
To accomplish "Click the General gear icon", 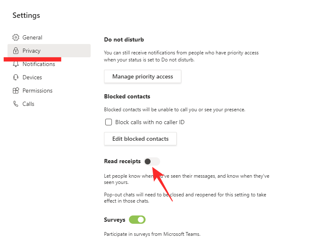I will click(16, 37).
